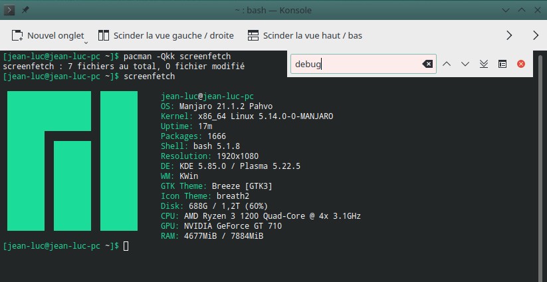Click the 'CPU: AMD Ryzen 3 1200' line
The height and width of the screenshot is (282, 547).
click(x=261, y=216)
